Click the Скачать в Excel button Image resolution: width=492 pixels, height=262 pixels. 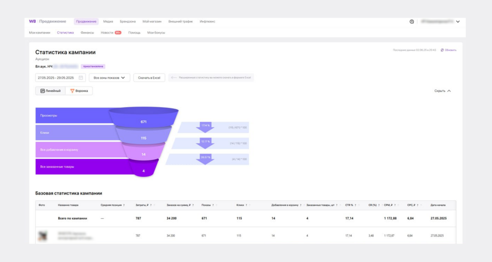(x=149, y=77)
